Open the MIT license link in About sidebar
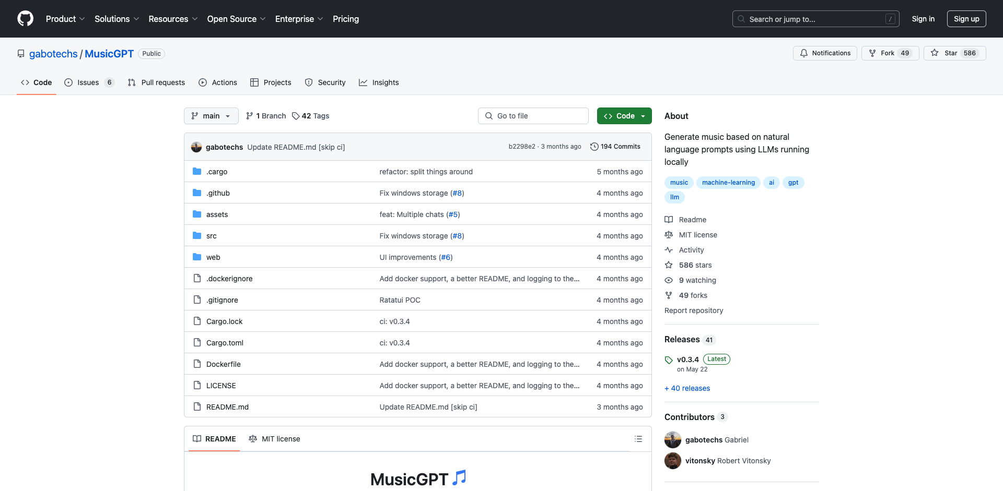Screen dimensions: 1003x491 click(x=691, y=235)
